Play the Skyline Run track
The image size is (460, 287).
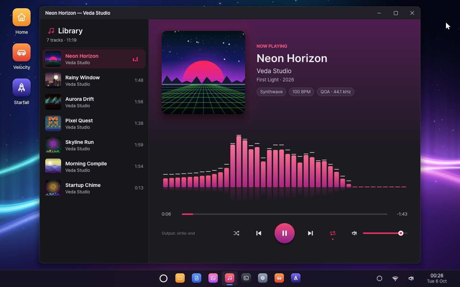94,145
